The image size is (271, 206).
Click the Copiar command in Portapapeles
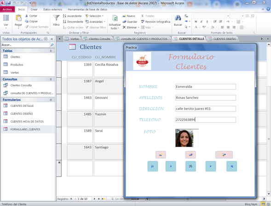coord(31,21)
